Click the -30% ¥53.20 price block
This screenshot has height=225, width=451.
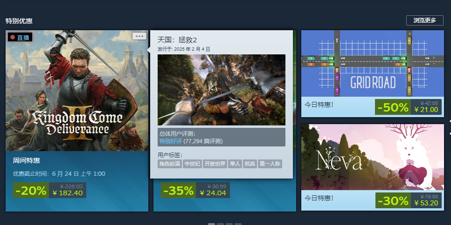(x=408, y=200)
